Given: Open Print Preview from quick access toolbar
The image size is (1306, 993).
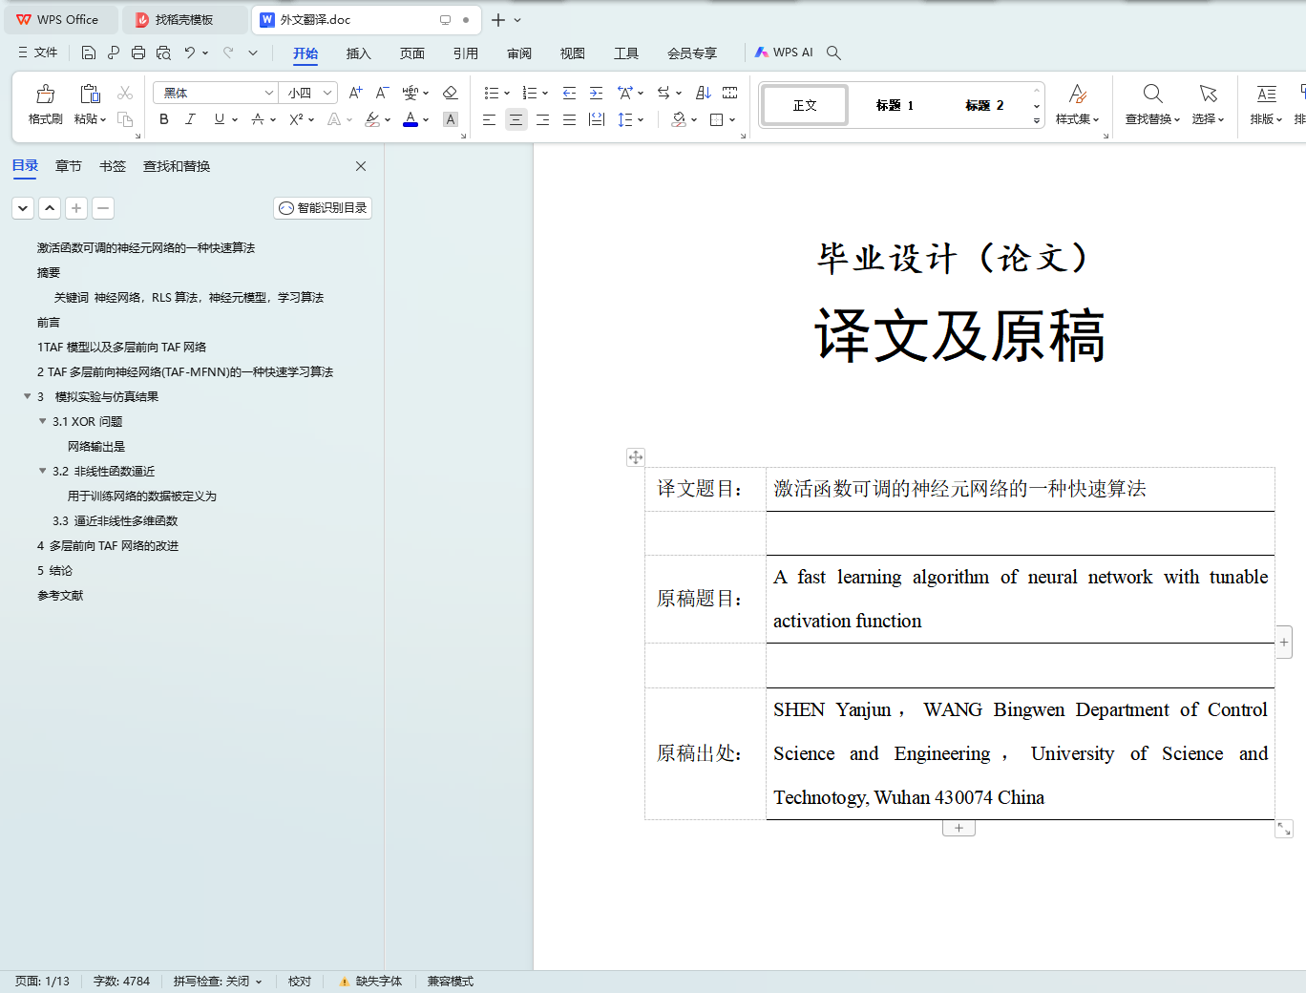Looking at the screenshot, I should (x=163, y=53).
